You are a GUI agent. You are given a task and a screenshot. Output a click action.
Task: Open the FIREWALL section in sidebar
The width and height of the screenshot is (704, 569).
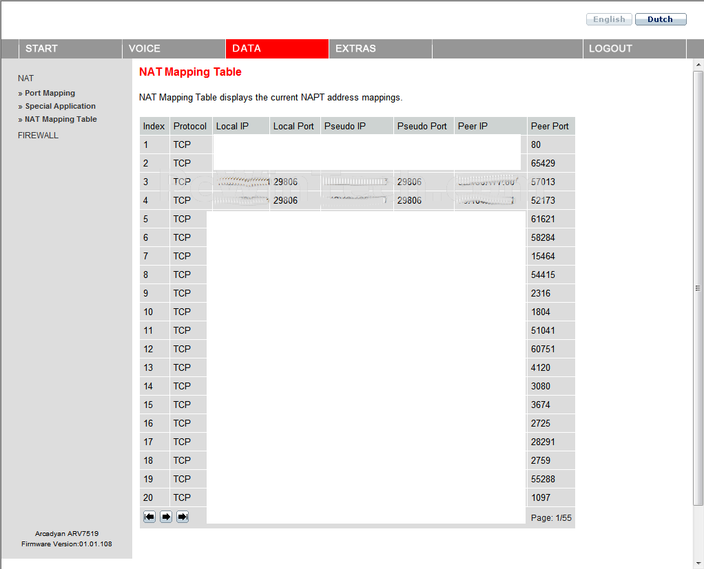pyautogui.click(x=38, y=136)
